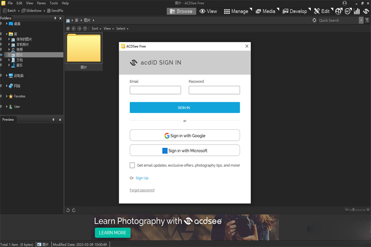Click the bar chart dashboard icon
The width and height of the screenshot is (371, 247).
[x=357, y=11]
